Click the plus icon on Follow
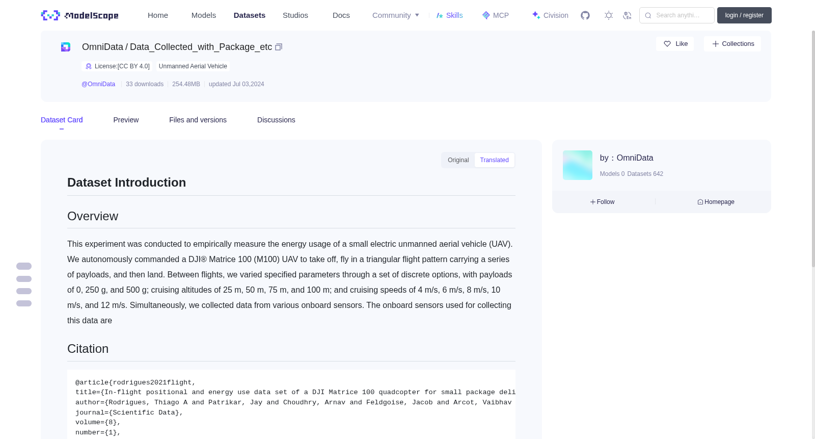 pyautogui.click(x=593, y=202)
